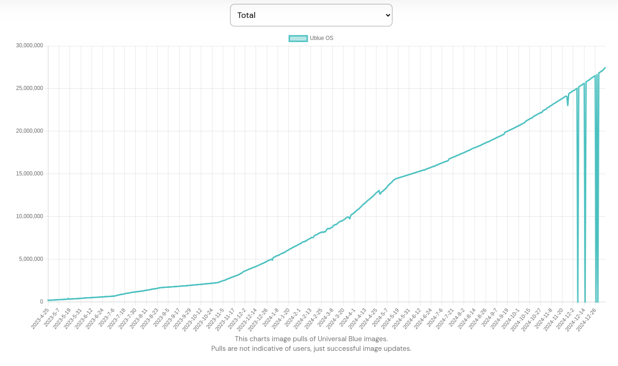Click the 2024-5-7 x-axis date label
618x366 pixels.
(x=380, y=317)
